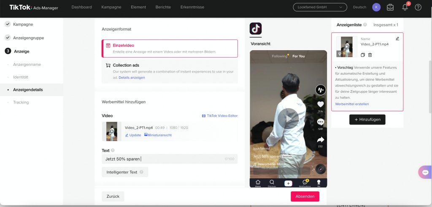Go to Kampagne step in sidebar
This screenshot has height=207, width=432.
coord(23,24)
